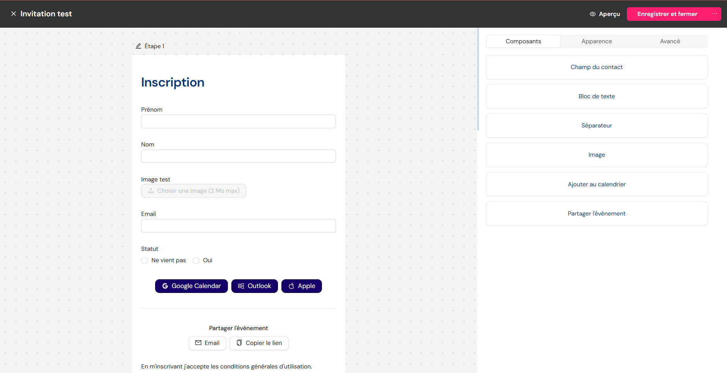Click the Apple logo in Apple button
Screen dimensions: 727x373
pyautogui.click(x=291, y=286)
